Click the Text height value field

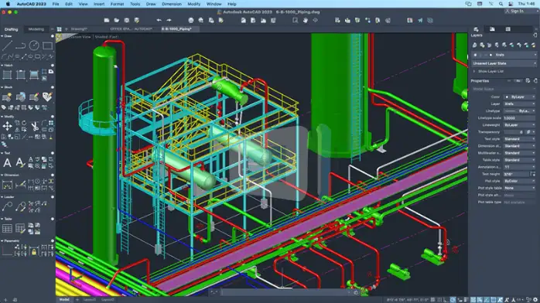click(x=516, y=174)
